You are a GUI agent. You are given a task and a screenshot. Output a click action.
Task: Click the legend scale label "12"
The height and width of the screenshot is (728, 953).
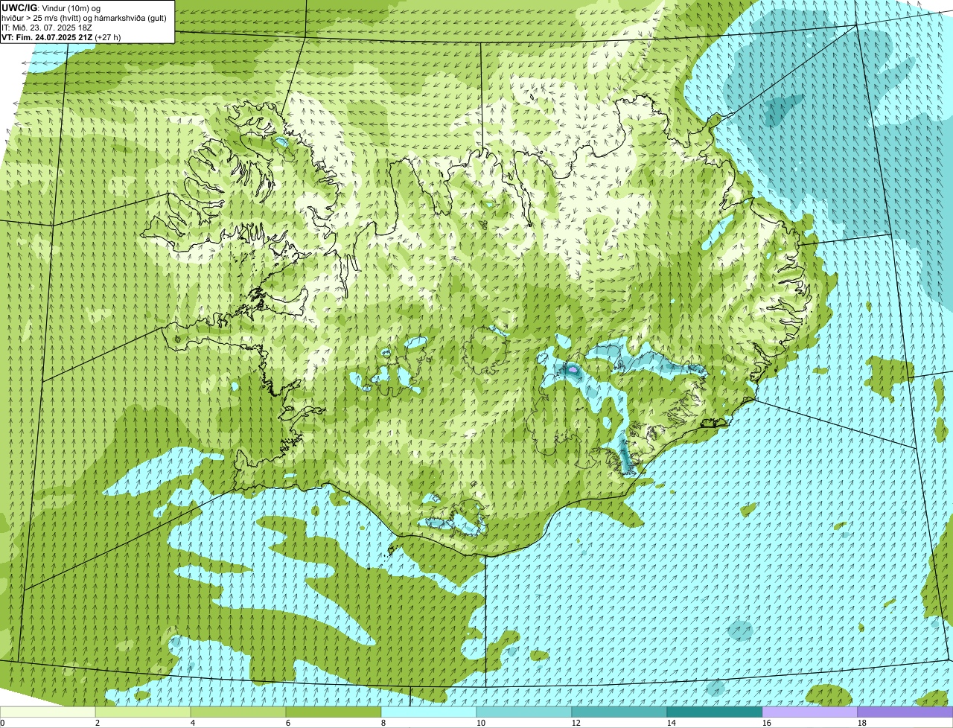[576, 723]
